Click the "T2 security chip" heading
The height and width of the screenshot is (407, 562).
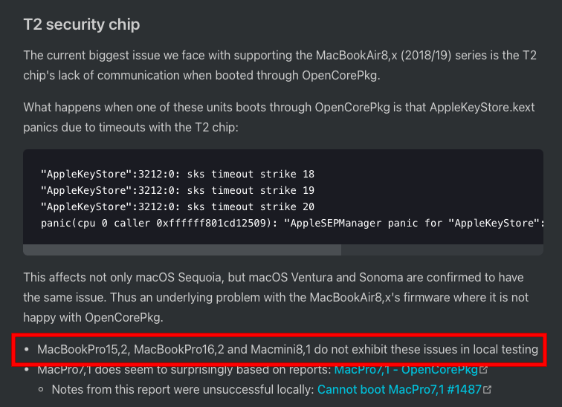click(82, 25)
